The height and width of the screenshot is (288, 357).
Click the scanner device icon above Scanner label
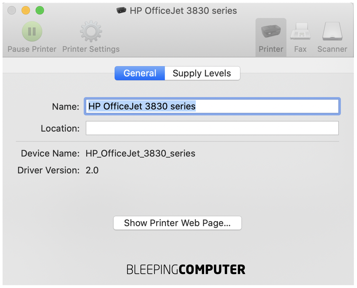click(x=332, y=31)
